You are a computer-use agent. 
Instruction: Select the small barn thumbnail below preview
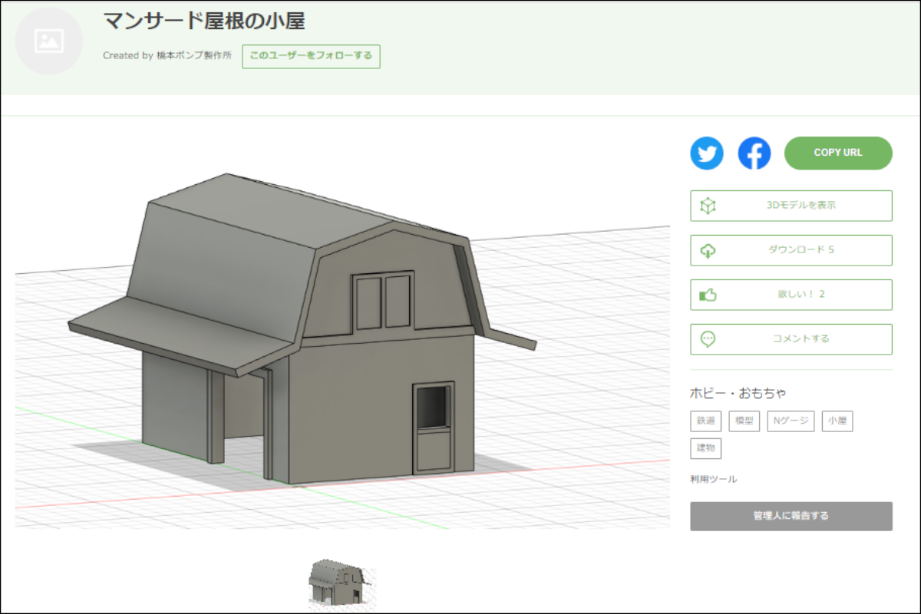tap(342, 585)
